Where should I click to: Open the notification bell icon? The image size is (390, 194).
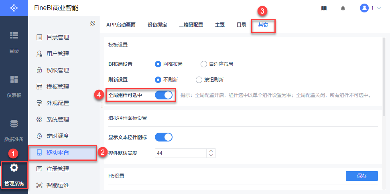tap(343, 8)
